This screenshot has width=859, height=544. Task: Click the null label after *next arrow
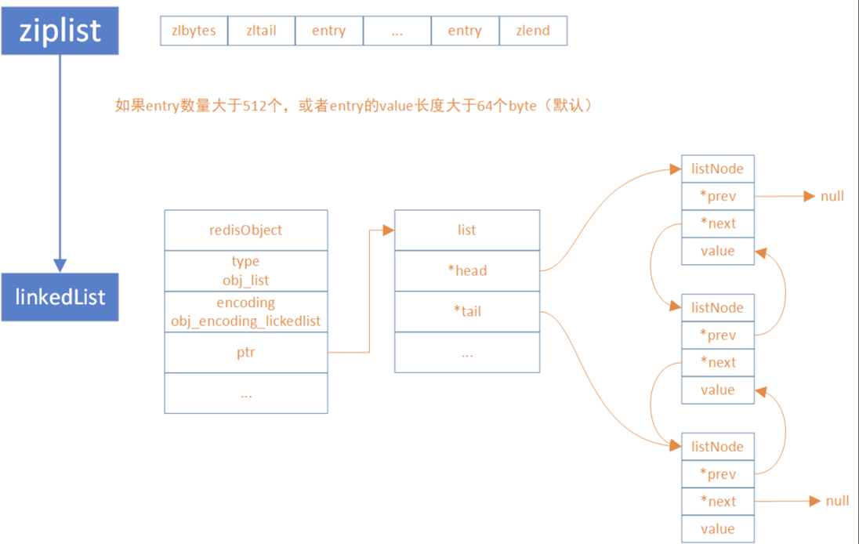(x=836, y=501)
